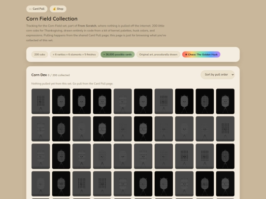The width and height of the screenshot is (266, 199).
Task: Open fourth card in first row
Action: coord(102,101)
